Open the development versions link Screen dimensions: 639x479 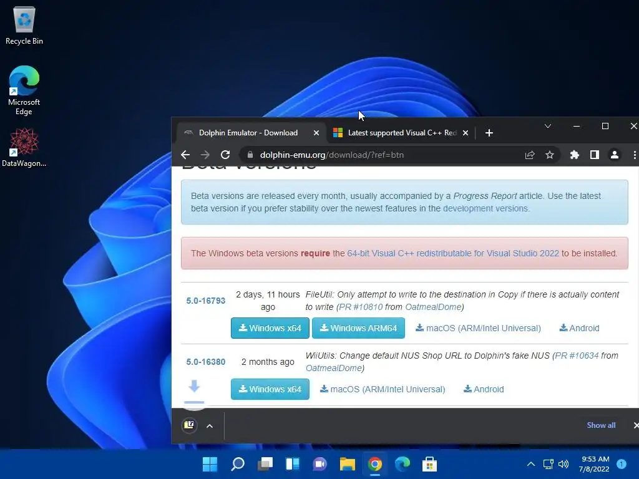point(485,208)
